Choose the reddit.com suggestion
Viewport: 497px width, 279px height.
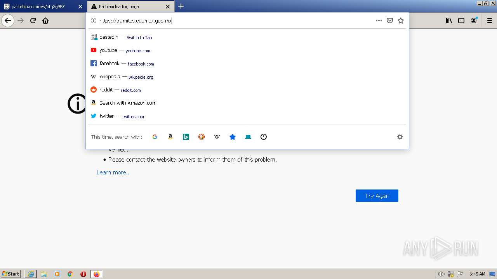(x=247, y=90)
